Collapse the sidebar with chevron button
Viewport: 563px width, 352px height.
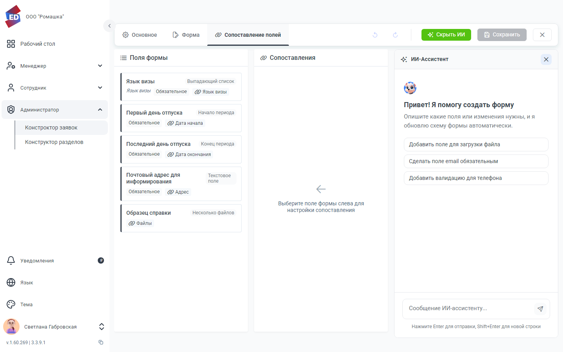click(109, 26)
